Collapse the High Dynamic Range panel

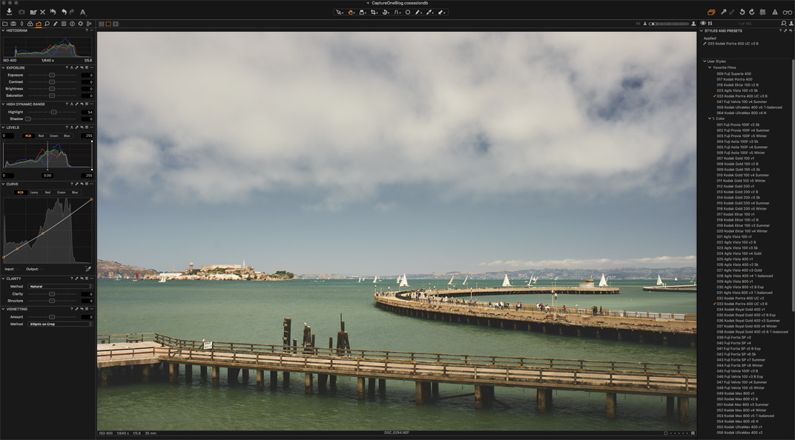(3, 104)
